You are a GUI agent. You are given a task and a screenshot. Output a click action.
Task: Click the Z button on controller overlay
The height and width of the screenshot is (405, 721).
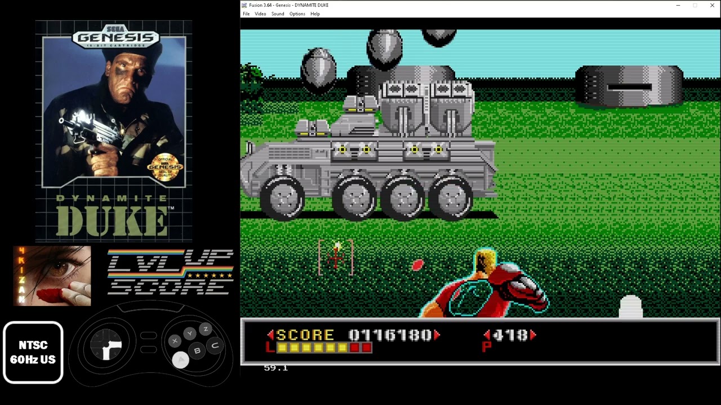point(206,328)
